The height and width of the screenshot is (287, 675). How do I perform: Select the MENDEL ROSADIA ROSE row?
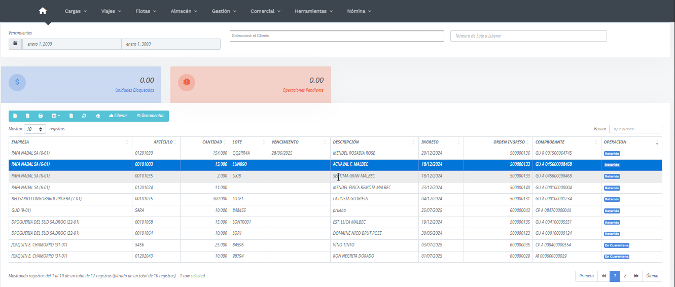(x=335, y=153)
